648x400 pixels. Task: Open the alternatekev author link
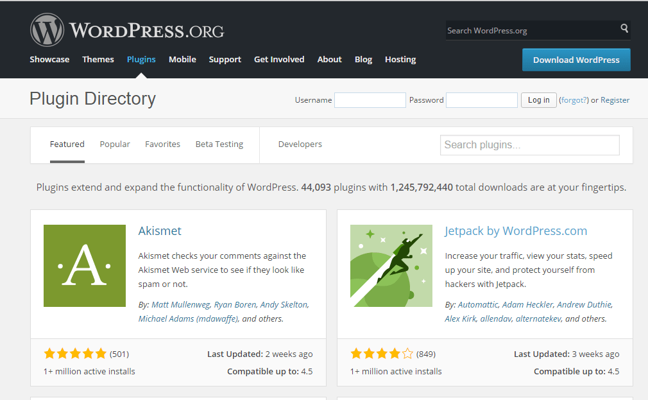(538, 319)
